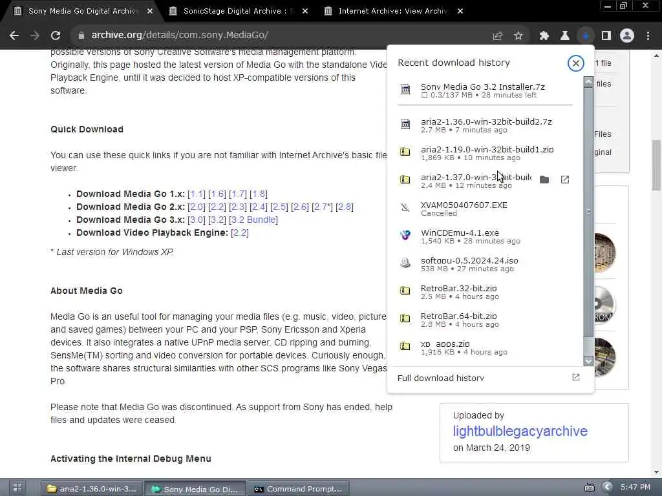Close the SonicStage Digital Archive tab
This screenshot has height=496, width=662.
305,12
